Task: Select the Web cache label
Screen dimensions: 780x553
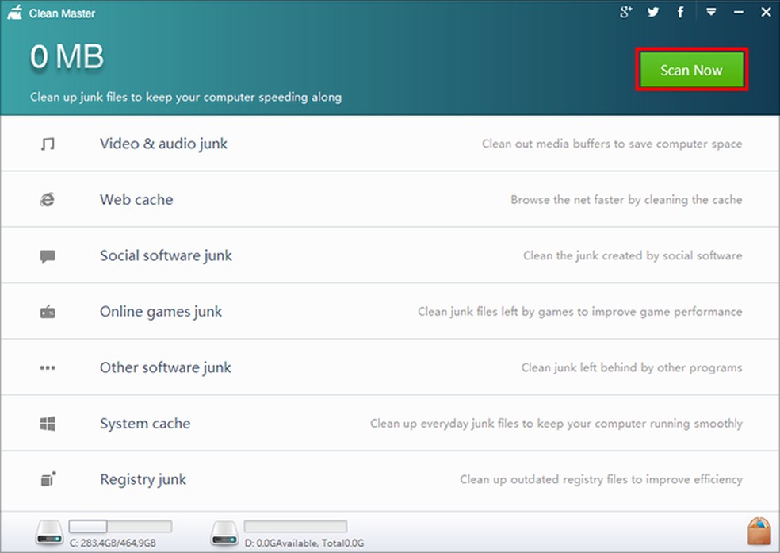Action: pos(136,200)
